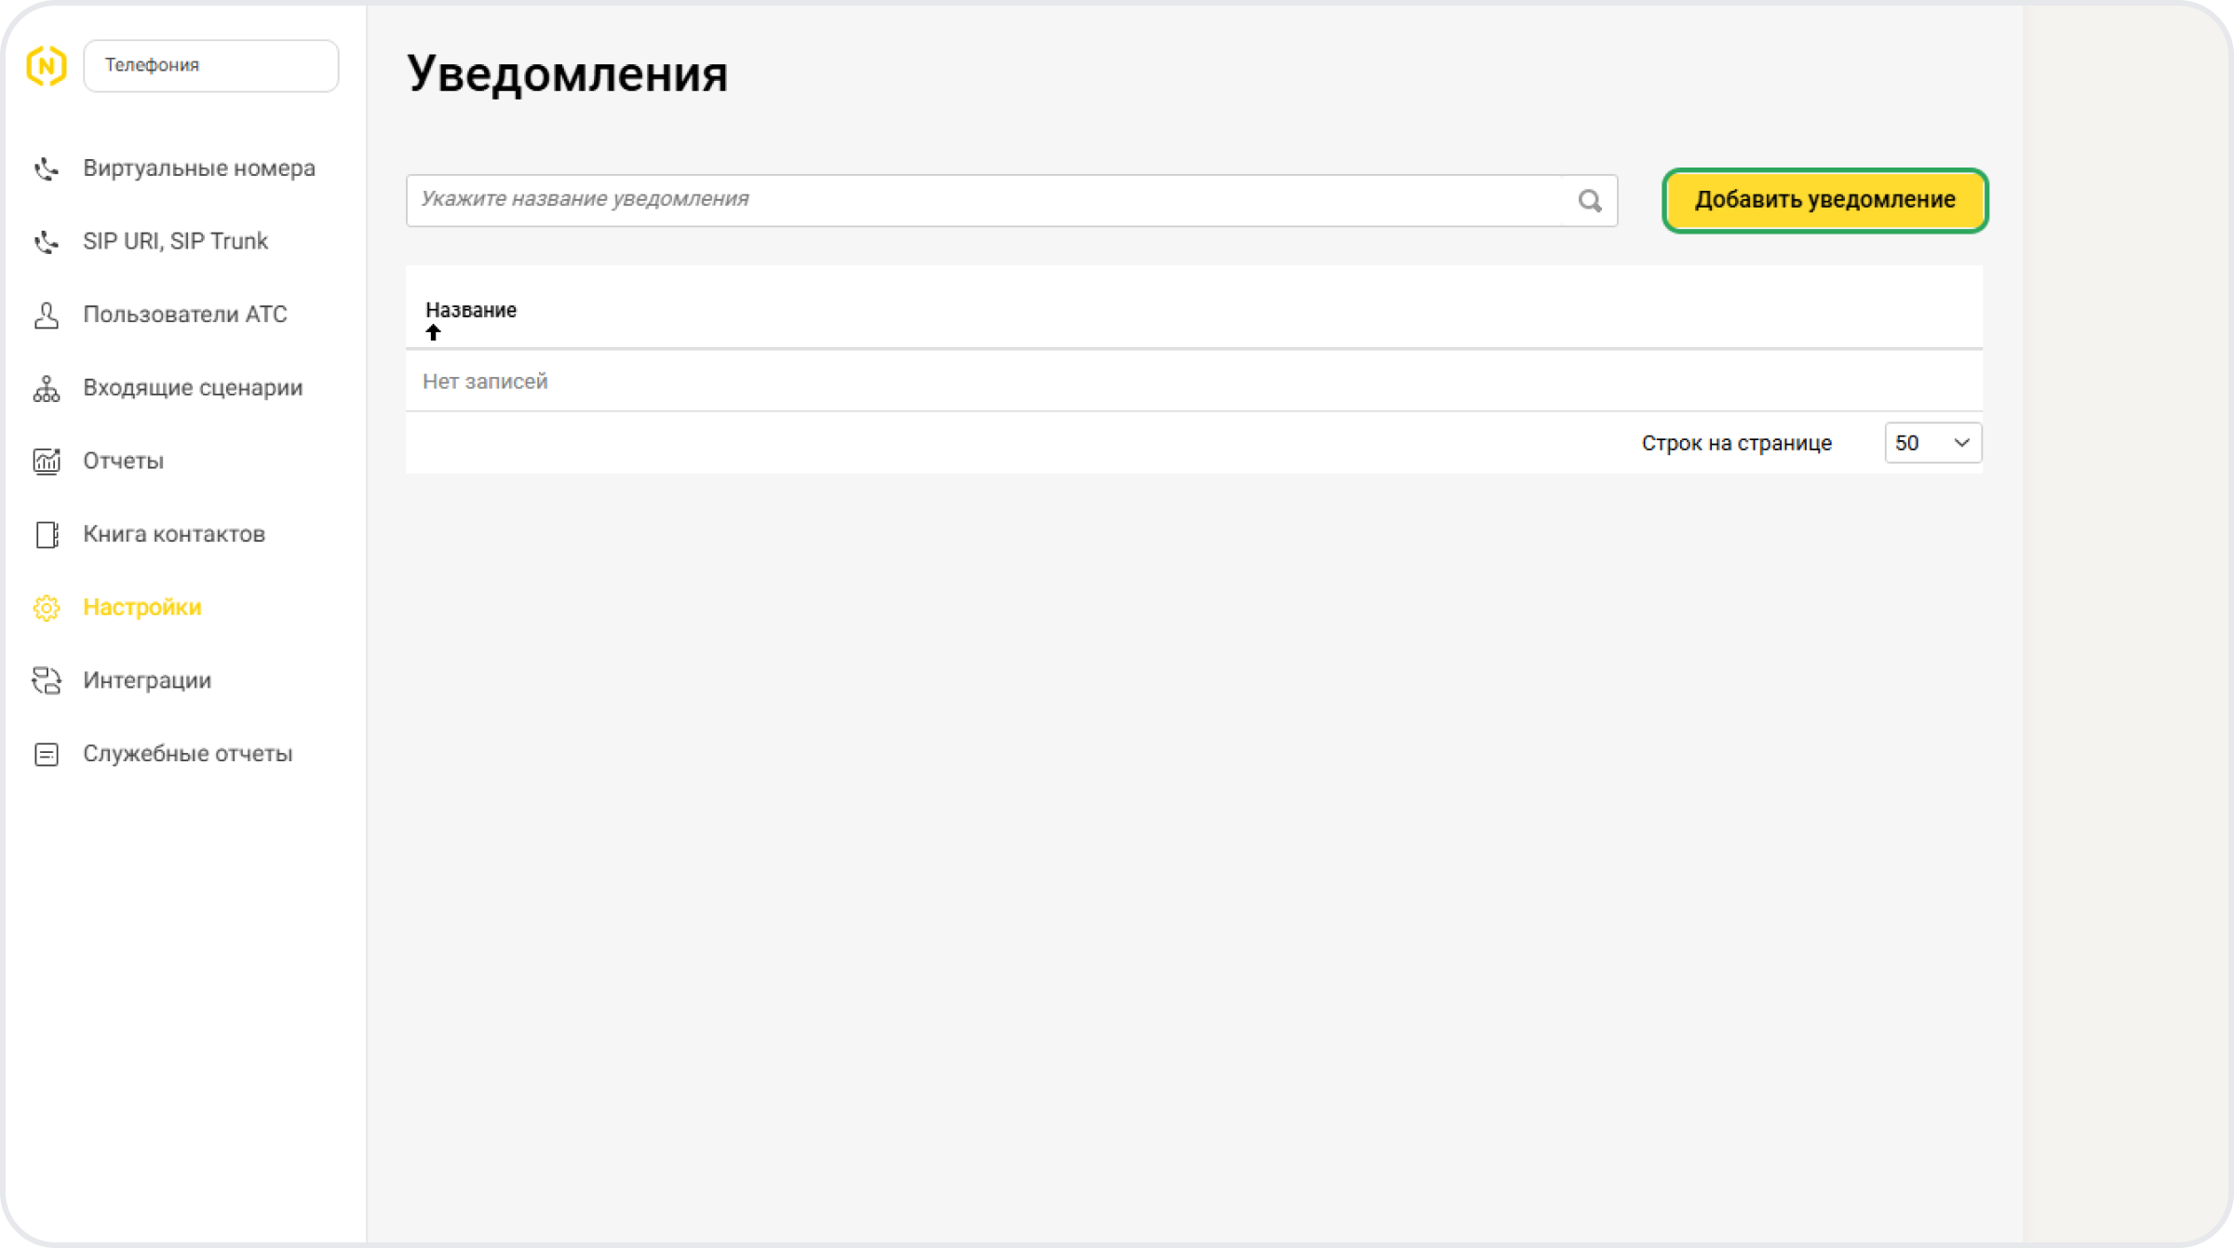
Task: Click the service reports list icon
Action: tap(47, 754)
